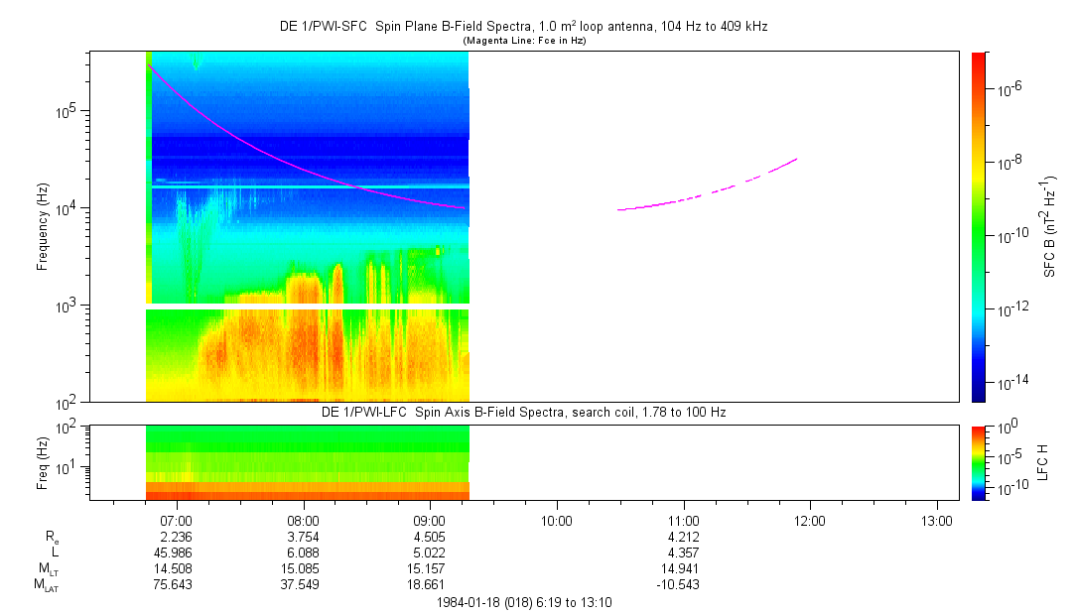Click the Magenta Line Fce subtitle text
Screen dimensions: 1075x615
522,40
